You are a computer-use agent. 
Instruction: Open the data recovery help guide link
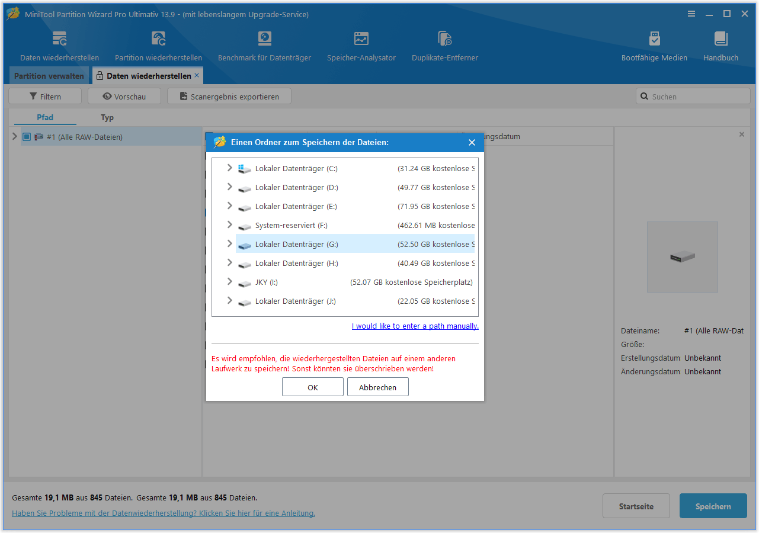pyautogui.click(x=164, y=513)
